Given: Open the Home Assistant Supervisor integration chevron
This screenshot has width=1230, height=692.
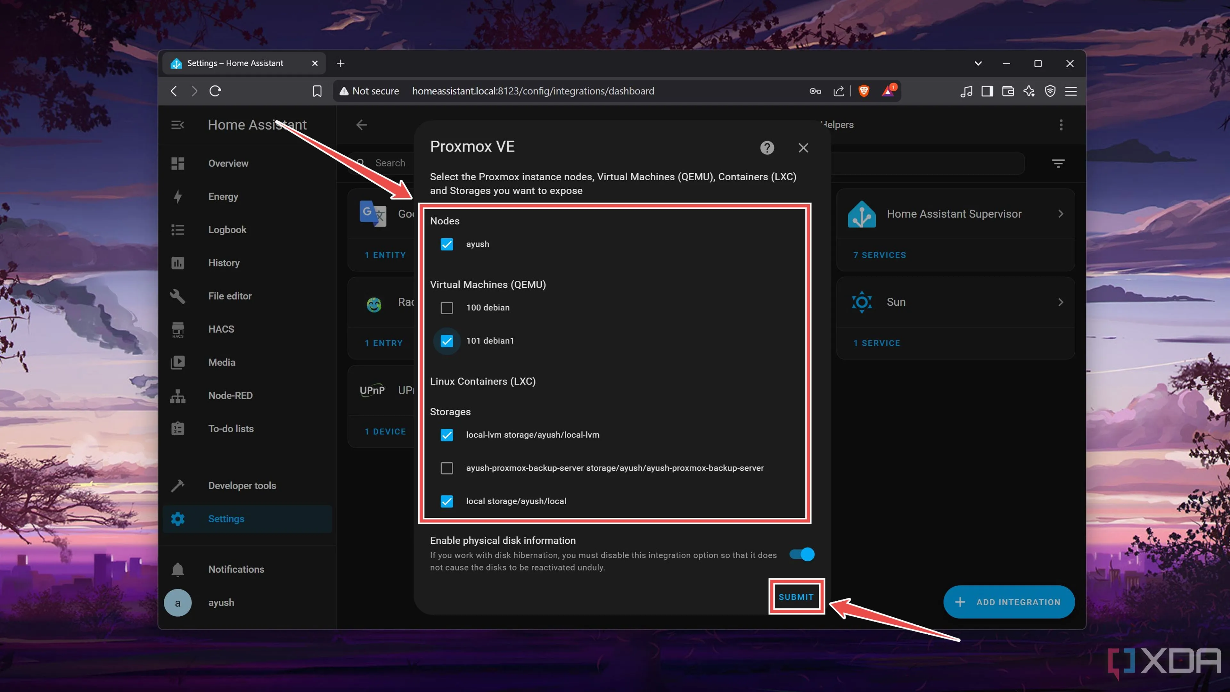Looking at the screenshot, I should click(x=1060, y=214).
